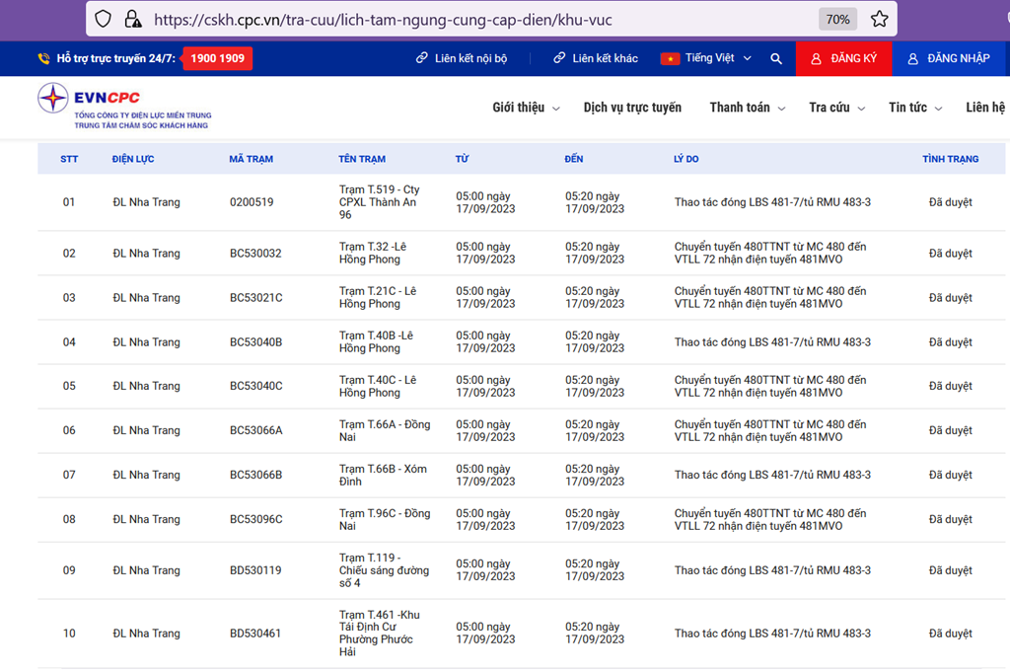
Task: Click the search magnifier icon
Action: (776, 58)
